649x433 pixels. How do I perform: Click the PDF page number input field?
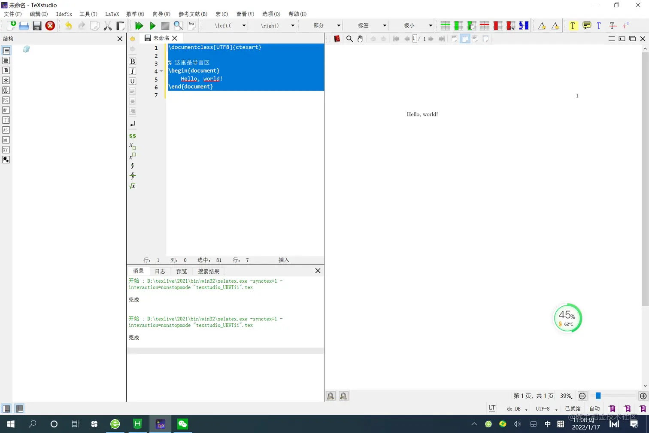click(415, 39)
